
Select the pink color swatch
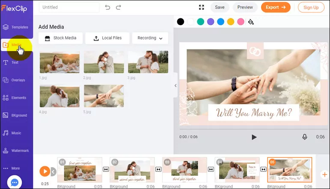[x=241, y=22]
